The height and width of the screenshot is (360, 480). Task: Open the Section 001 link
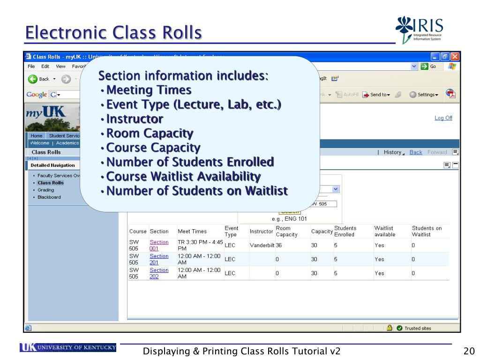(x=159, y=245)
